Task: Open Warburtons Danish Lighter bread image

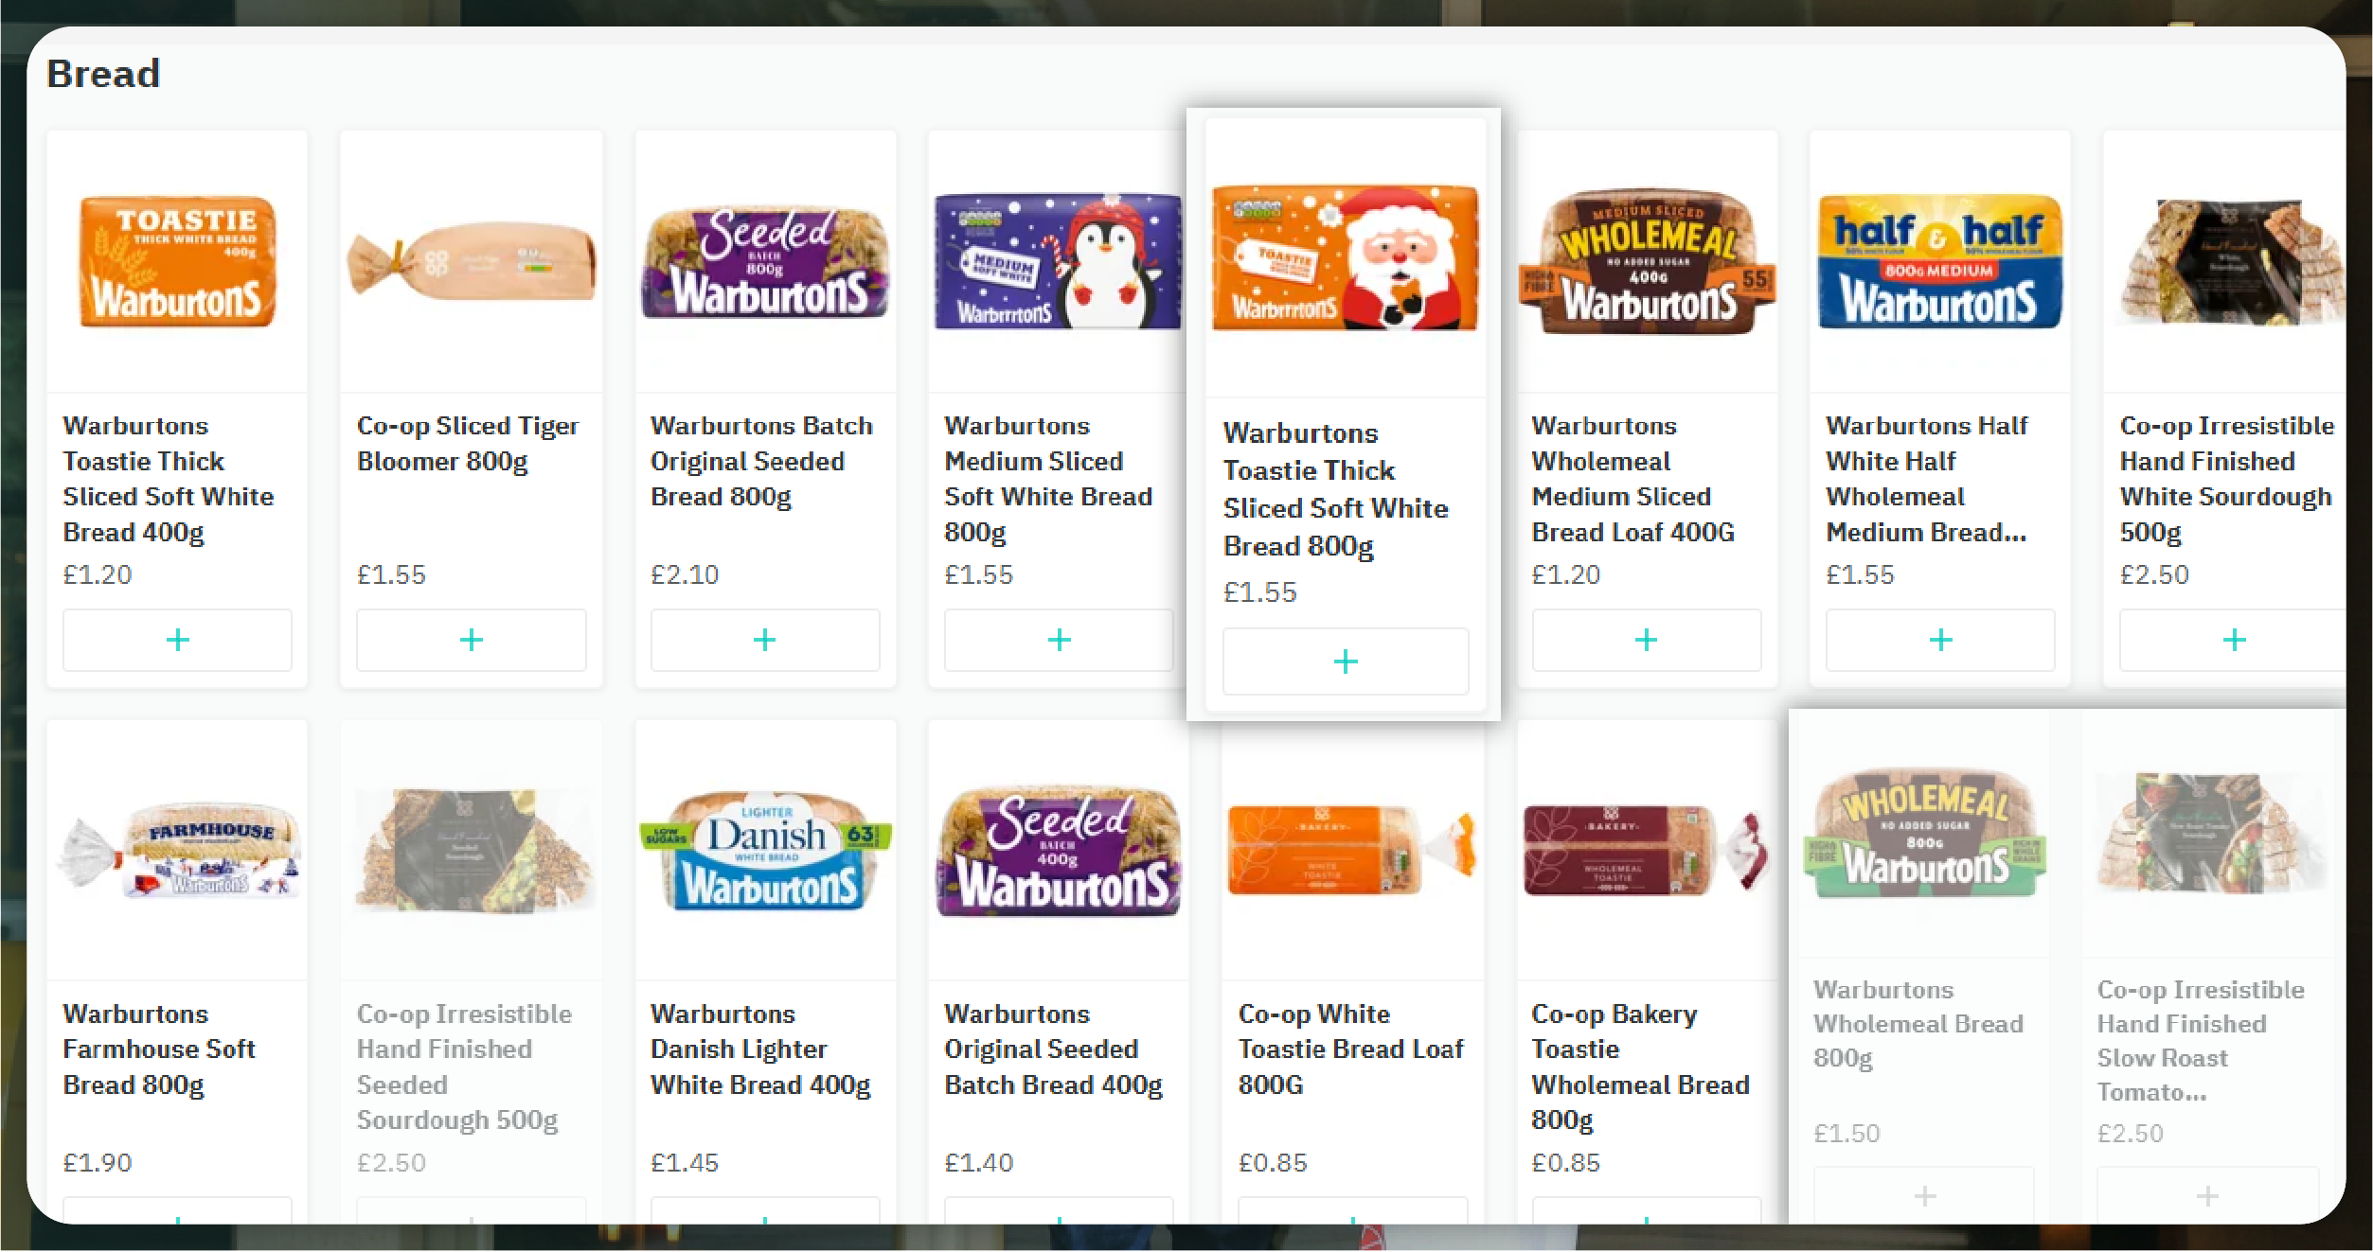Action: (x=764, y=850)
